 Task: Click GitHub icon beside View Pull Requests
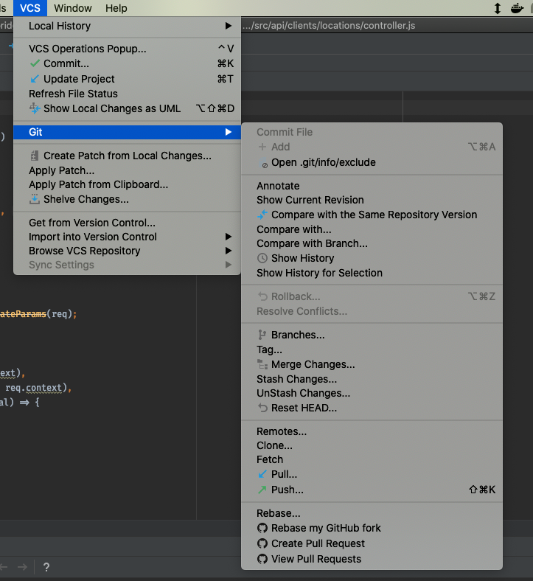pyautogui.click(x=262, y=559)
